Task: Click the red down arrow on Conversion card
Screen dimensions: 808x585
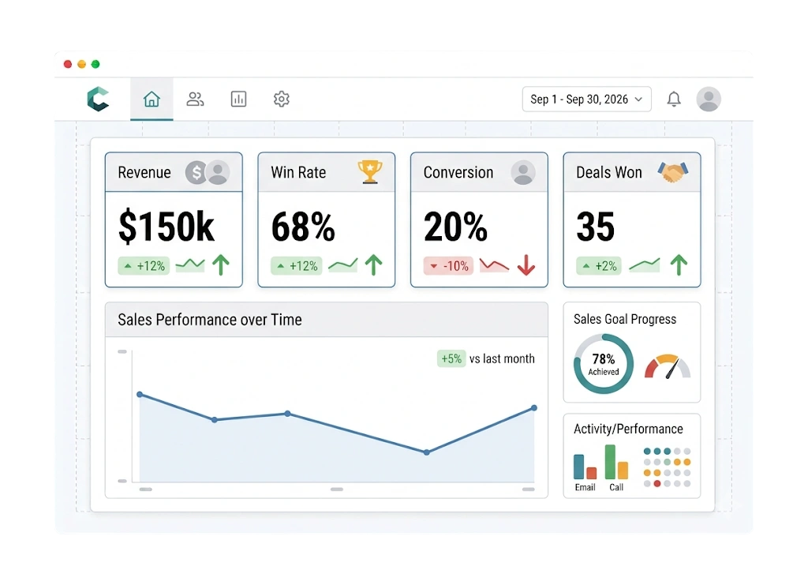Action: click(x=526, y=265)
